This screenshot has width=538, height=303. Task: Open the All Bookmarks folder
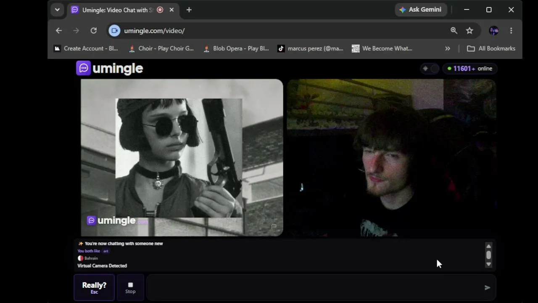(491, 48)
